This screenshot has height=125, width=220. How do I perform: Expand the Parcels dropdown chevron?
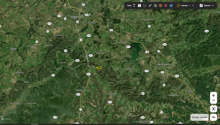pyautogui.click(x=193, y=5)
